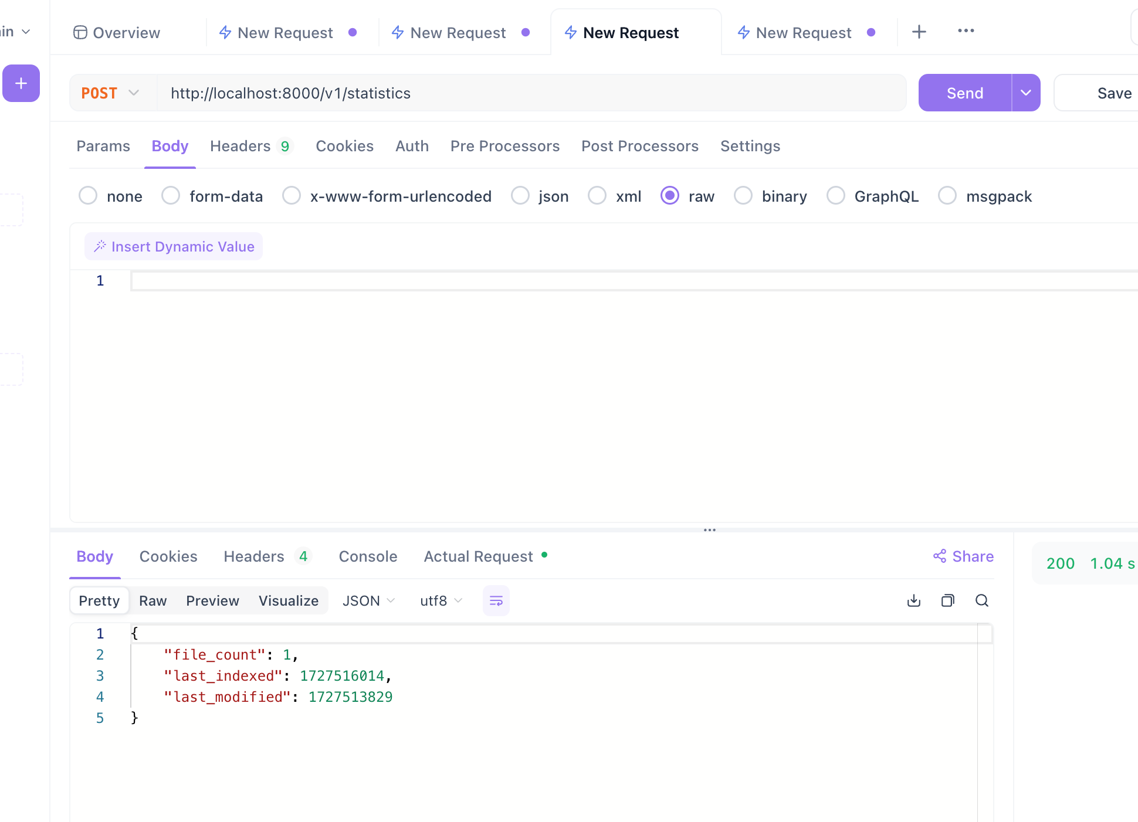The image size is (1138, 822).
Task: Open a new tab with plus icon
Action: coord(919,32)
